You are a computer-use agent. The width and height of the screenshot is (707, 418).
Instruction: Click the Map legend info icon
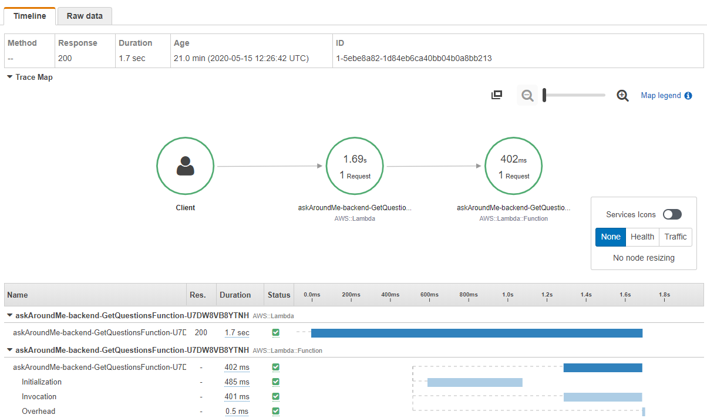tap(689, 95)
